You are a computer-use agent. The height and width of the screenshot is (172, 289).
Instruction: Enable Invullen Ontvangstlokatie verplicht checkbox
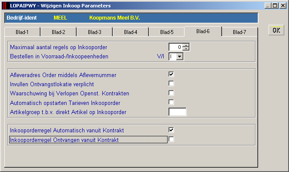[x=171, y=84]
